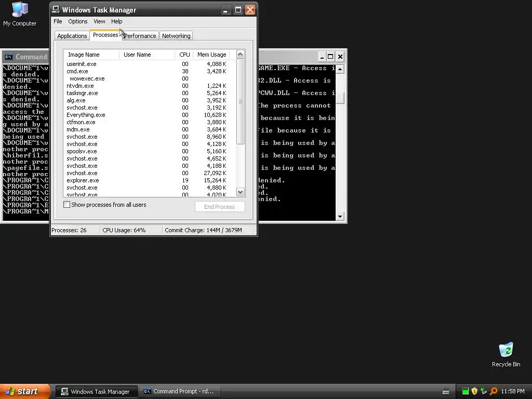
Task: Click the process list scrollbar thumb
Action: pyautogui.click(x=240, y=101)
